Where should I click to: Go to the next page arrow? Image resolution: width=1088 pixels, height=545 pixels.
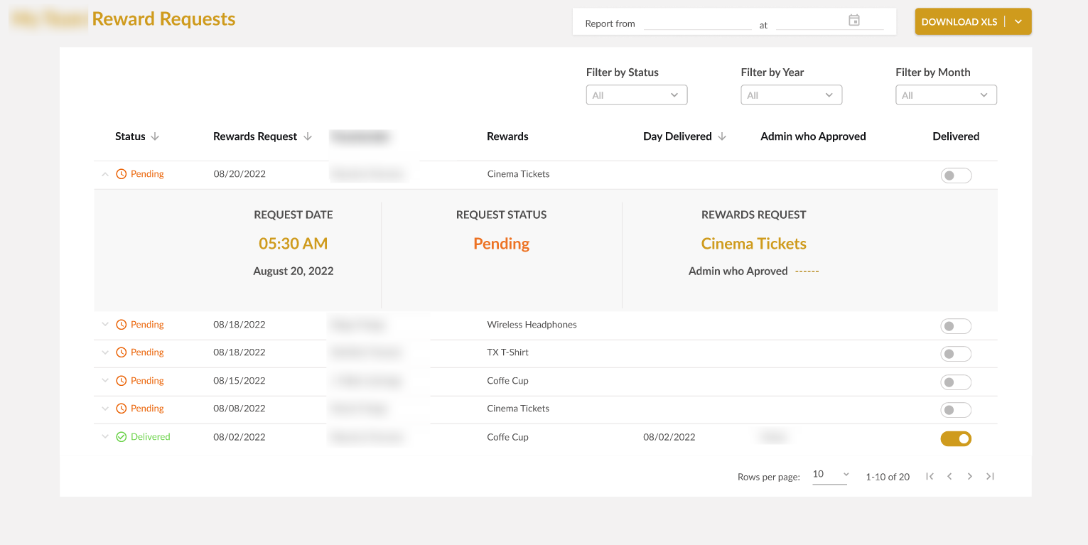(x=969, y=477)
